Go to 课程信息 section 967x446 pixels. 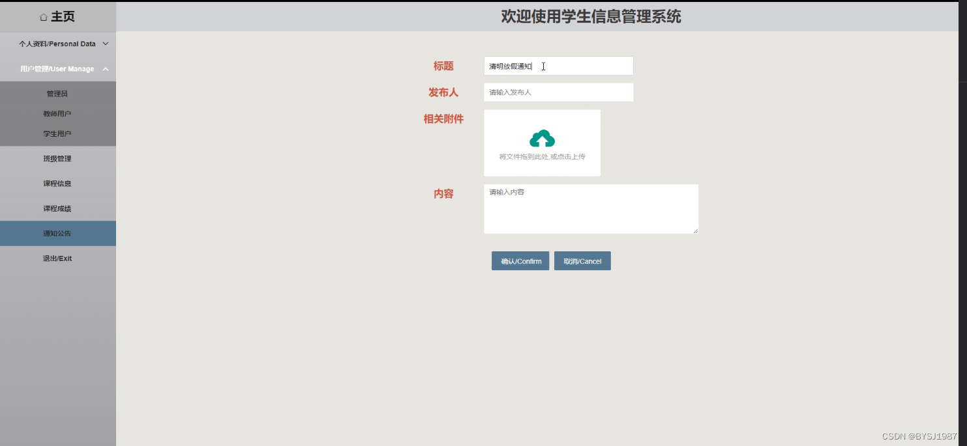point(58,184)
